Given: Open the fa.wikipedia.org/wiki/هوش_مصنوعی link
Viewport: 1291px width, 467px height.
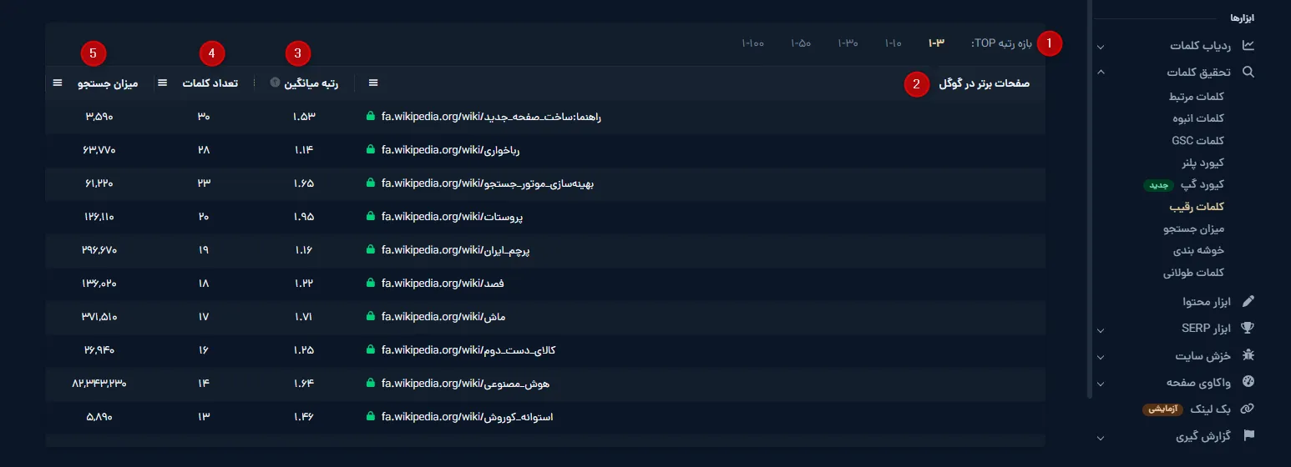Looking at the screenshot, I should click(x=465, y=384).
